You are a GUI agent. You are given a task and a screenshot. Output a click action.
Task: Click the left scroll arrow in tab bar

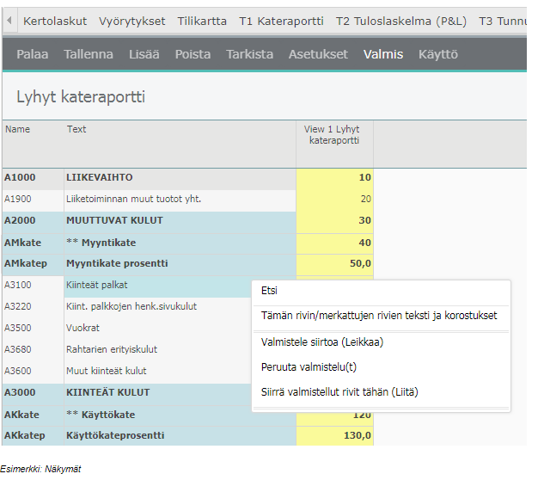[9, 21]
